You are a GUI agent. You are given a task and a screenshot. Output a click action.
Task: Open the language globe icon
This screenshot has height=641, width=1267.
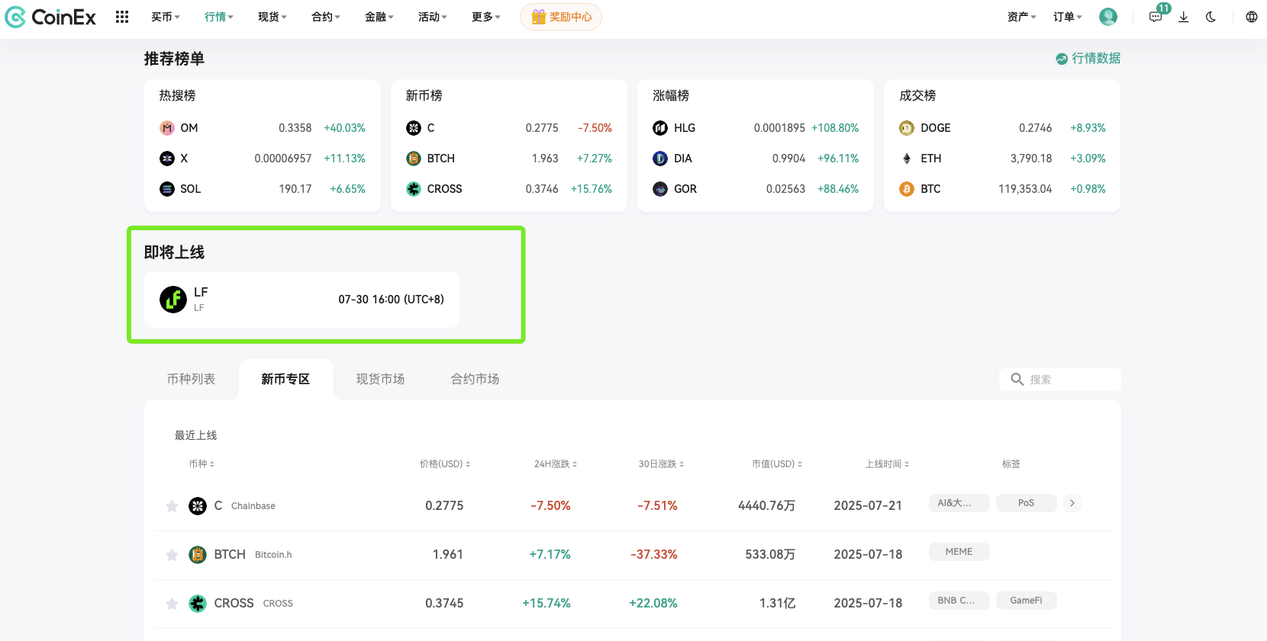1252,17
